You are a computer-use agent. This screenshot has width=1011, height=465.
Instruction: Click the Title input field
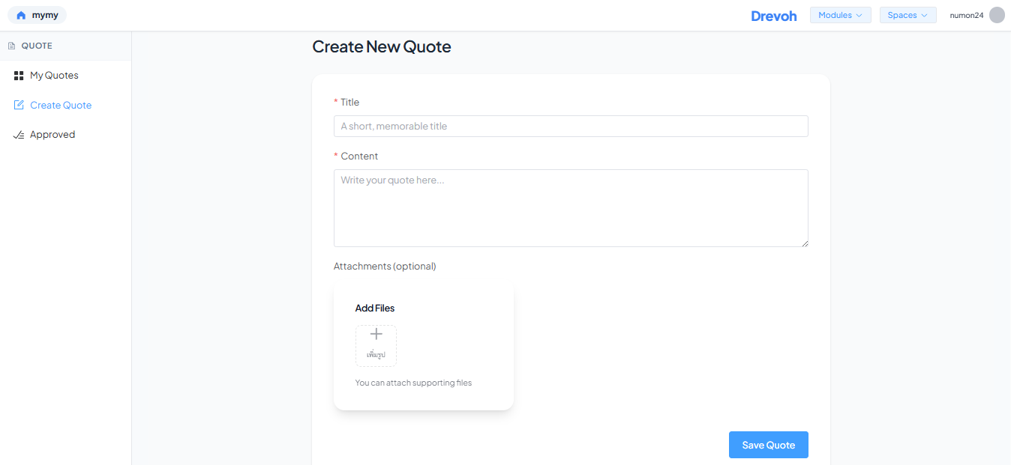(x=571, y=126)
